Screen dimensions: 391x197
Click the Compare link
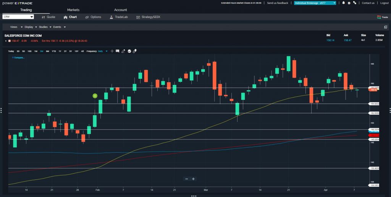(18, 58)
